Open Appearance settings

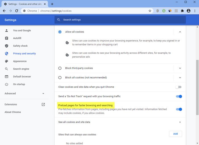tap(20, 61)
